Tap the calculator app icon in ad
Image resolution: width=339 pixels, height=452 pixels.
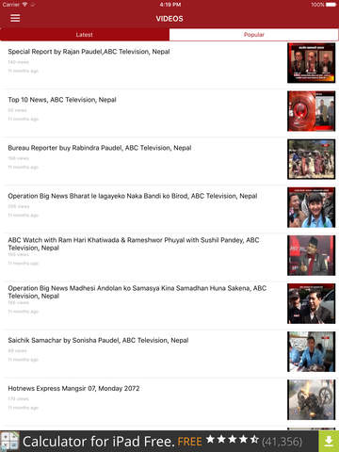[9, 442]
